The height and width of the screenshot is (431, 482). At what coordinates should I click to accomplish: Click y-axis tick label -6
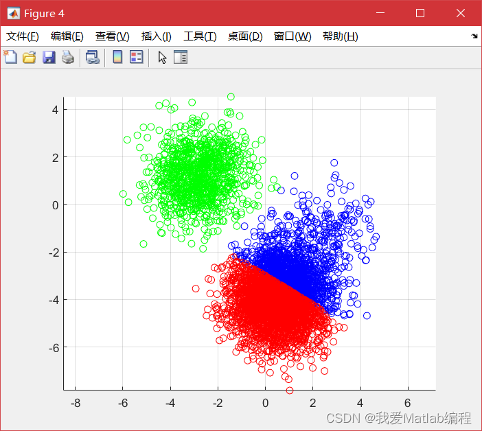[54, 348]
